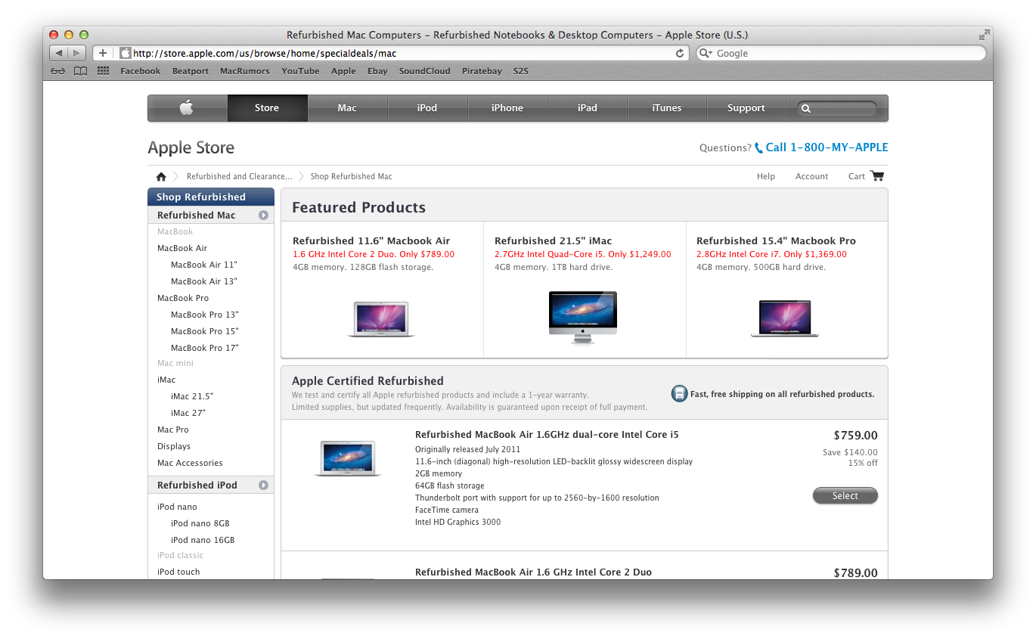Image resolution: width=1036 pixels, height=639 pixels.
Task: Open the Piratebay bookmark
Action: (482, 71)
